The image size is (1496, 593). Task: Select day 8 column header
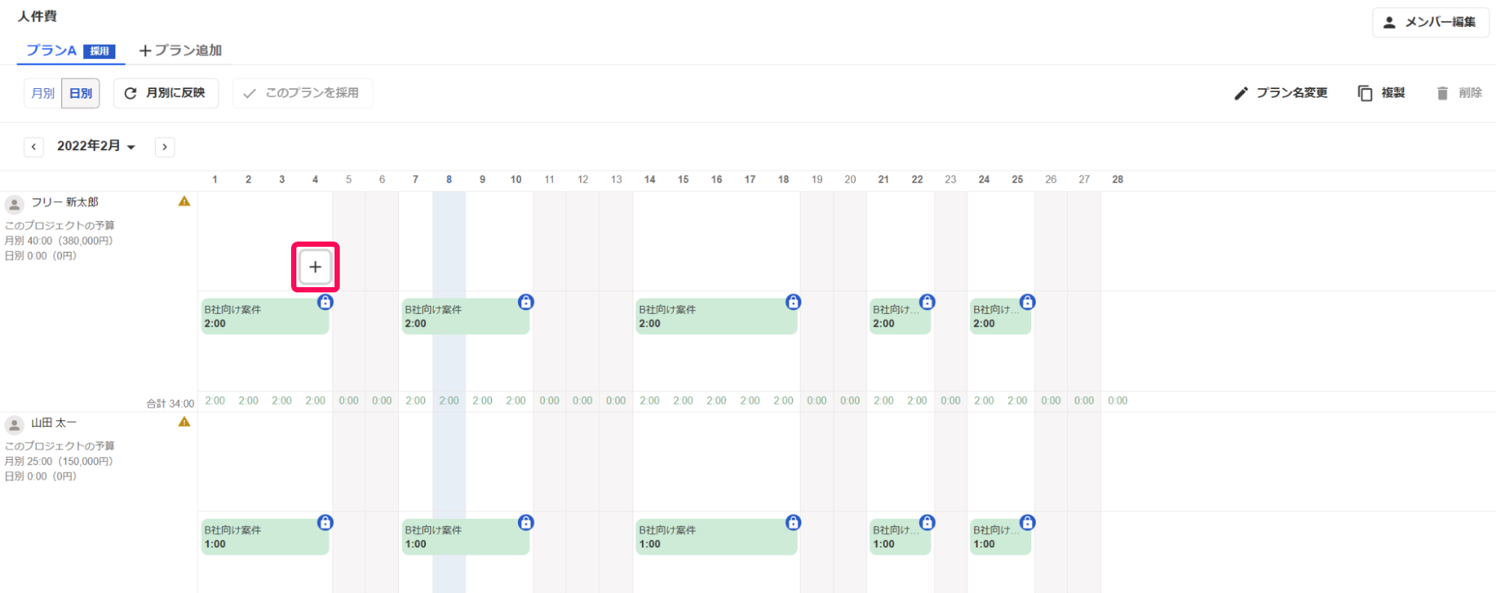pos(449,179)
